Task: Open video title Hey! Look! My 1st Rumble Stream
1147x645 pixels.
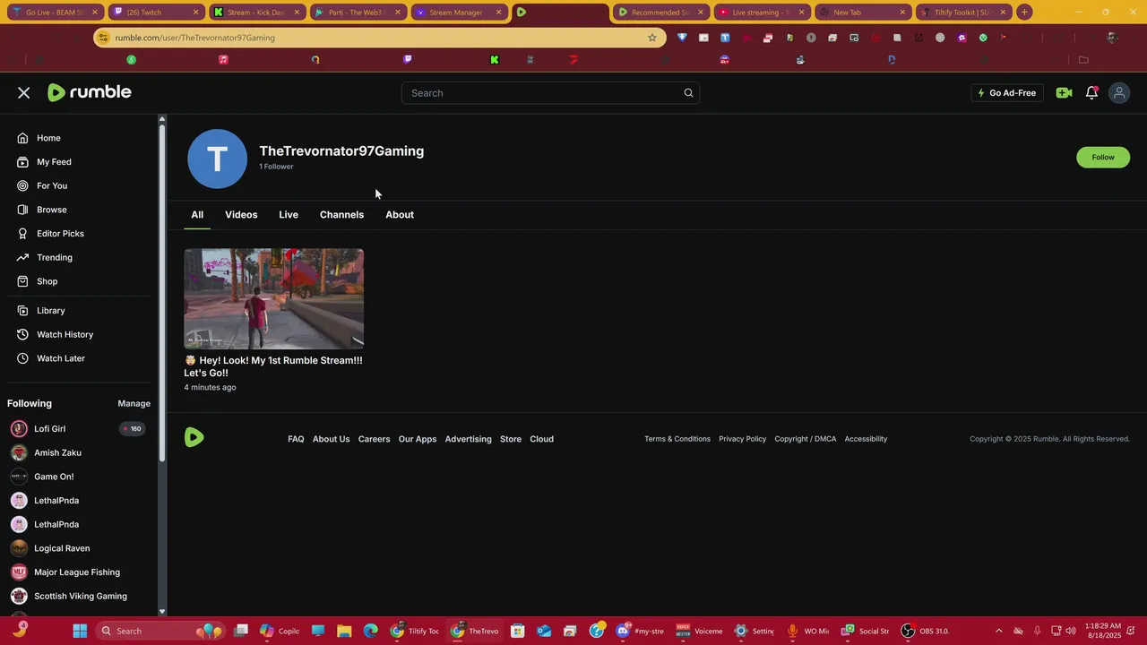Action: click(x=273, y=366)
